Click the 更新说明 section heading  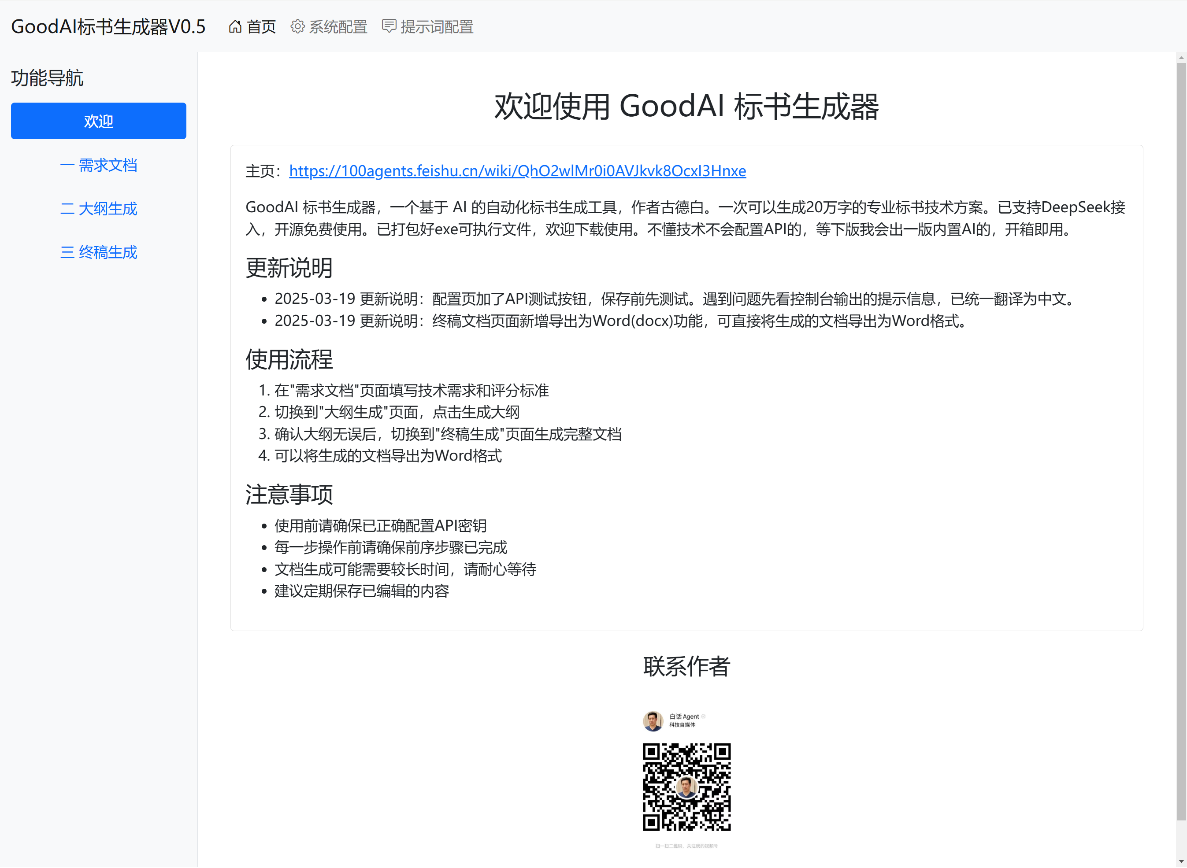click(x=289, y=268)
